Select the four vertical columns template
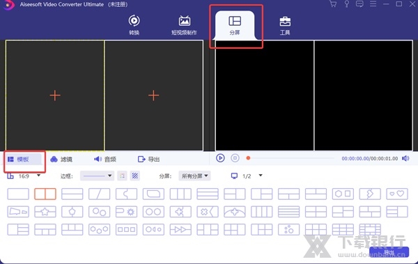 pyautogui.click(x=262, y=212)
